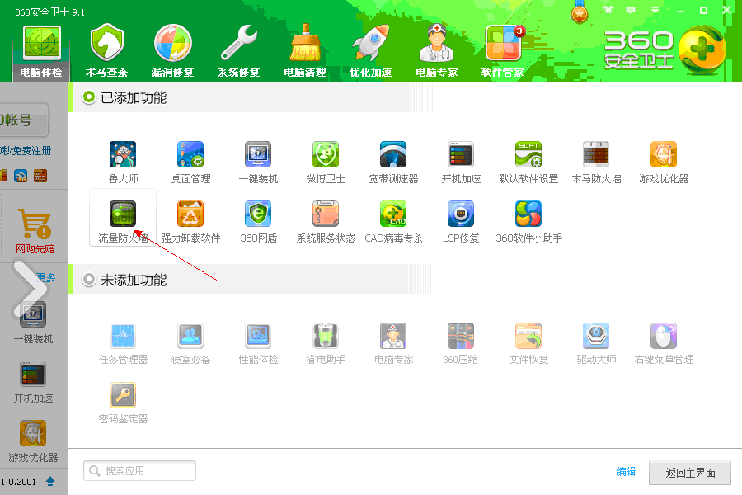
Task: Focus the 搜索应用 search field
Action: click(x=139, y=471)
